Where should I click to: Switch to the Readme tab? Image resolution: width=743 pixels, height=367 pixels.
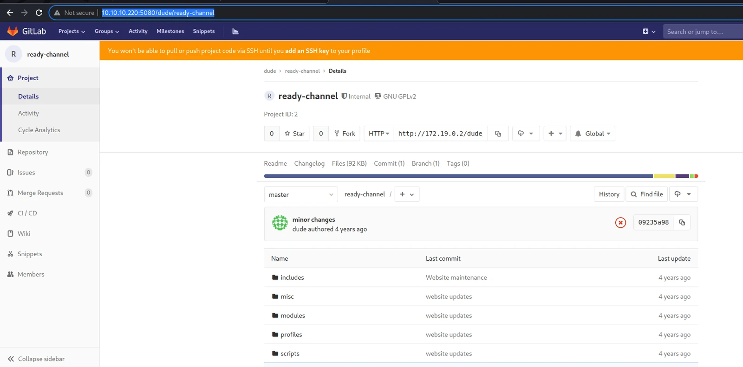[x=275, y=163]
